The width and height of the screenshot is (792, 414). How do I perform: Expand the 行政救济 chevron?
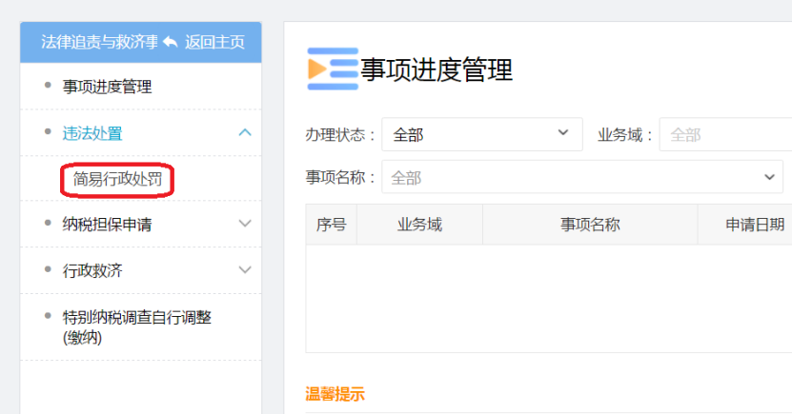245,269
